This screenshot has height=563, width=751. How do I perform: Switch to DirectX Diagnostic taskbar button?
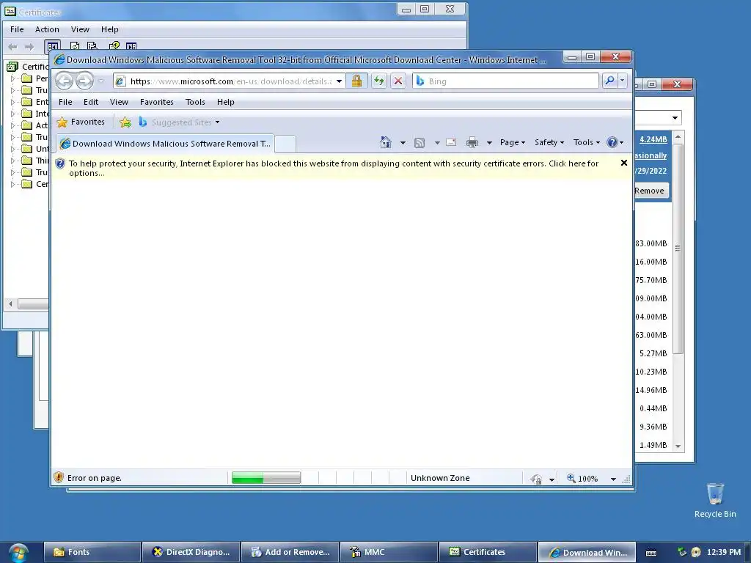click(x=191, y=552)
